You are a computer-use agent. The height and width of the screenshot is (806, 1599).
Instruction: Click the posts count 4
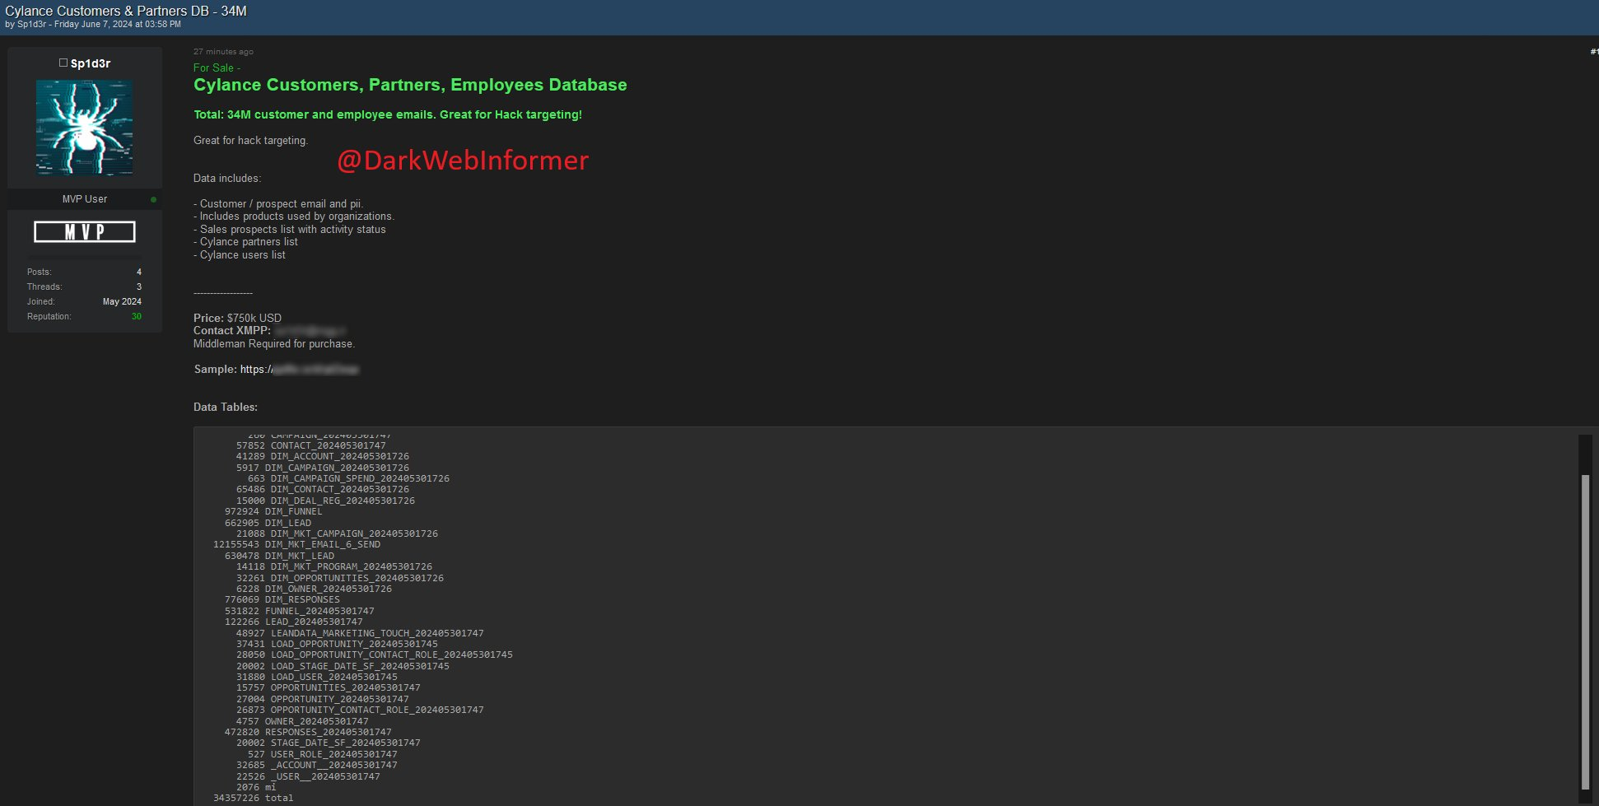point(138,272)
